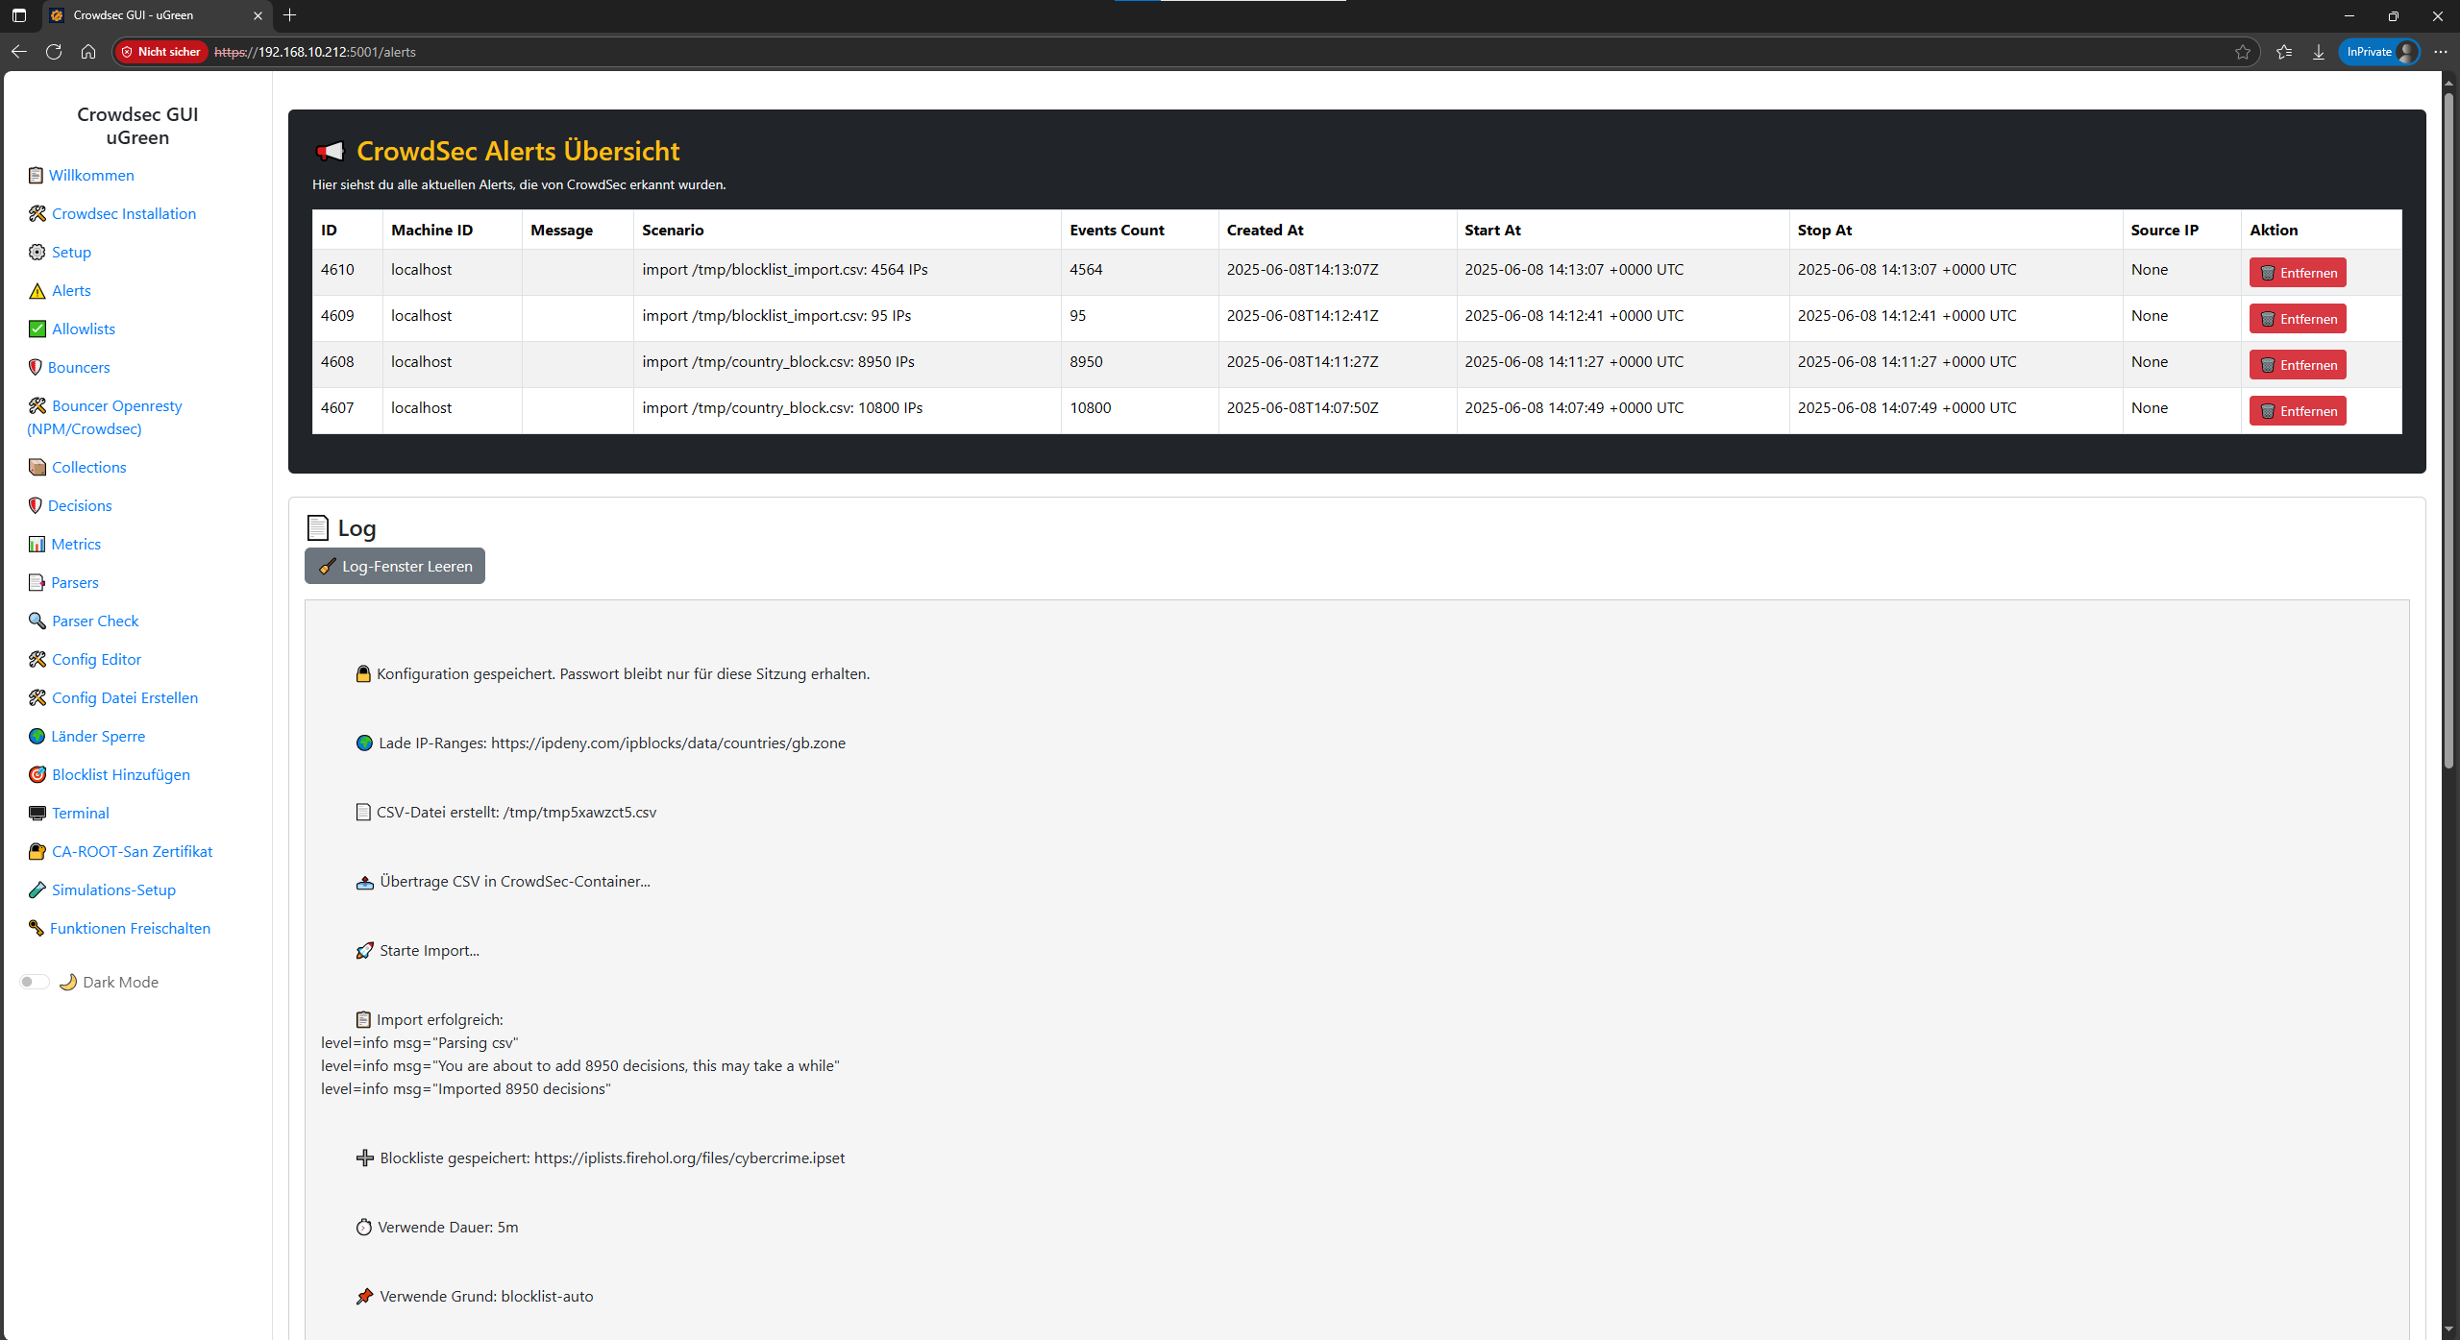Remove alert 4609 with Entfernen button

pos(2298,319)
